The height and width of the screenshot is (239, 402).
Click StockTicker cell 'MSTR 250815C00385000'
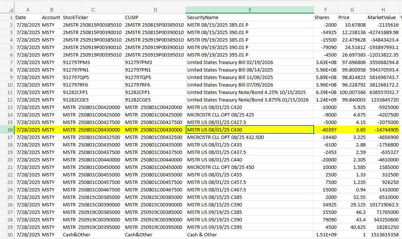93,197
